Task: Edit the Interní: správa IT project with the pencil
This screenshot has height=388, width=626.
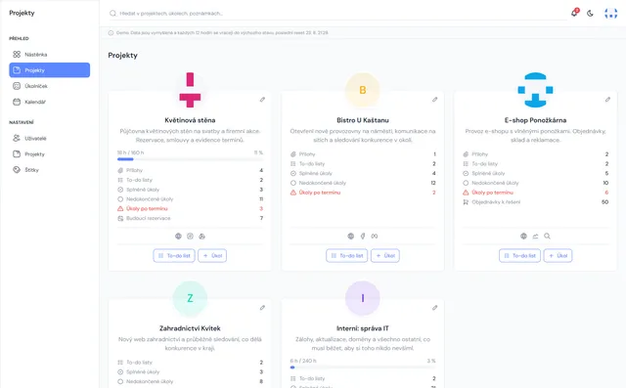Action: click(x=434, y=308)
